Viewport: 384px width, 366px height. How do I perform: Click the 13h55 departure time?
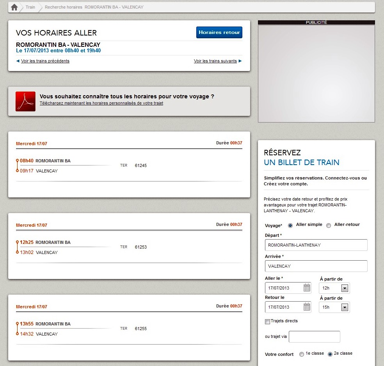[x=27, y=323]
